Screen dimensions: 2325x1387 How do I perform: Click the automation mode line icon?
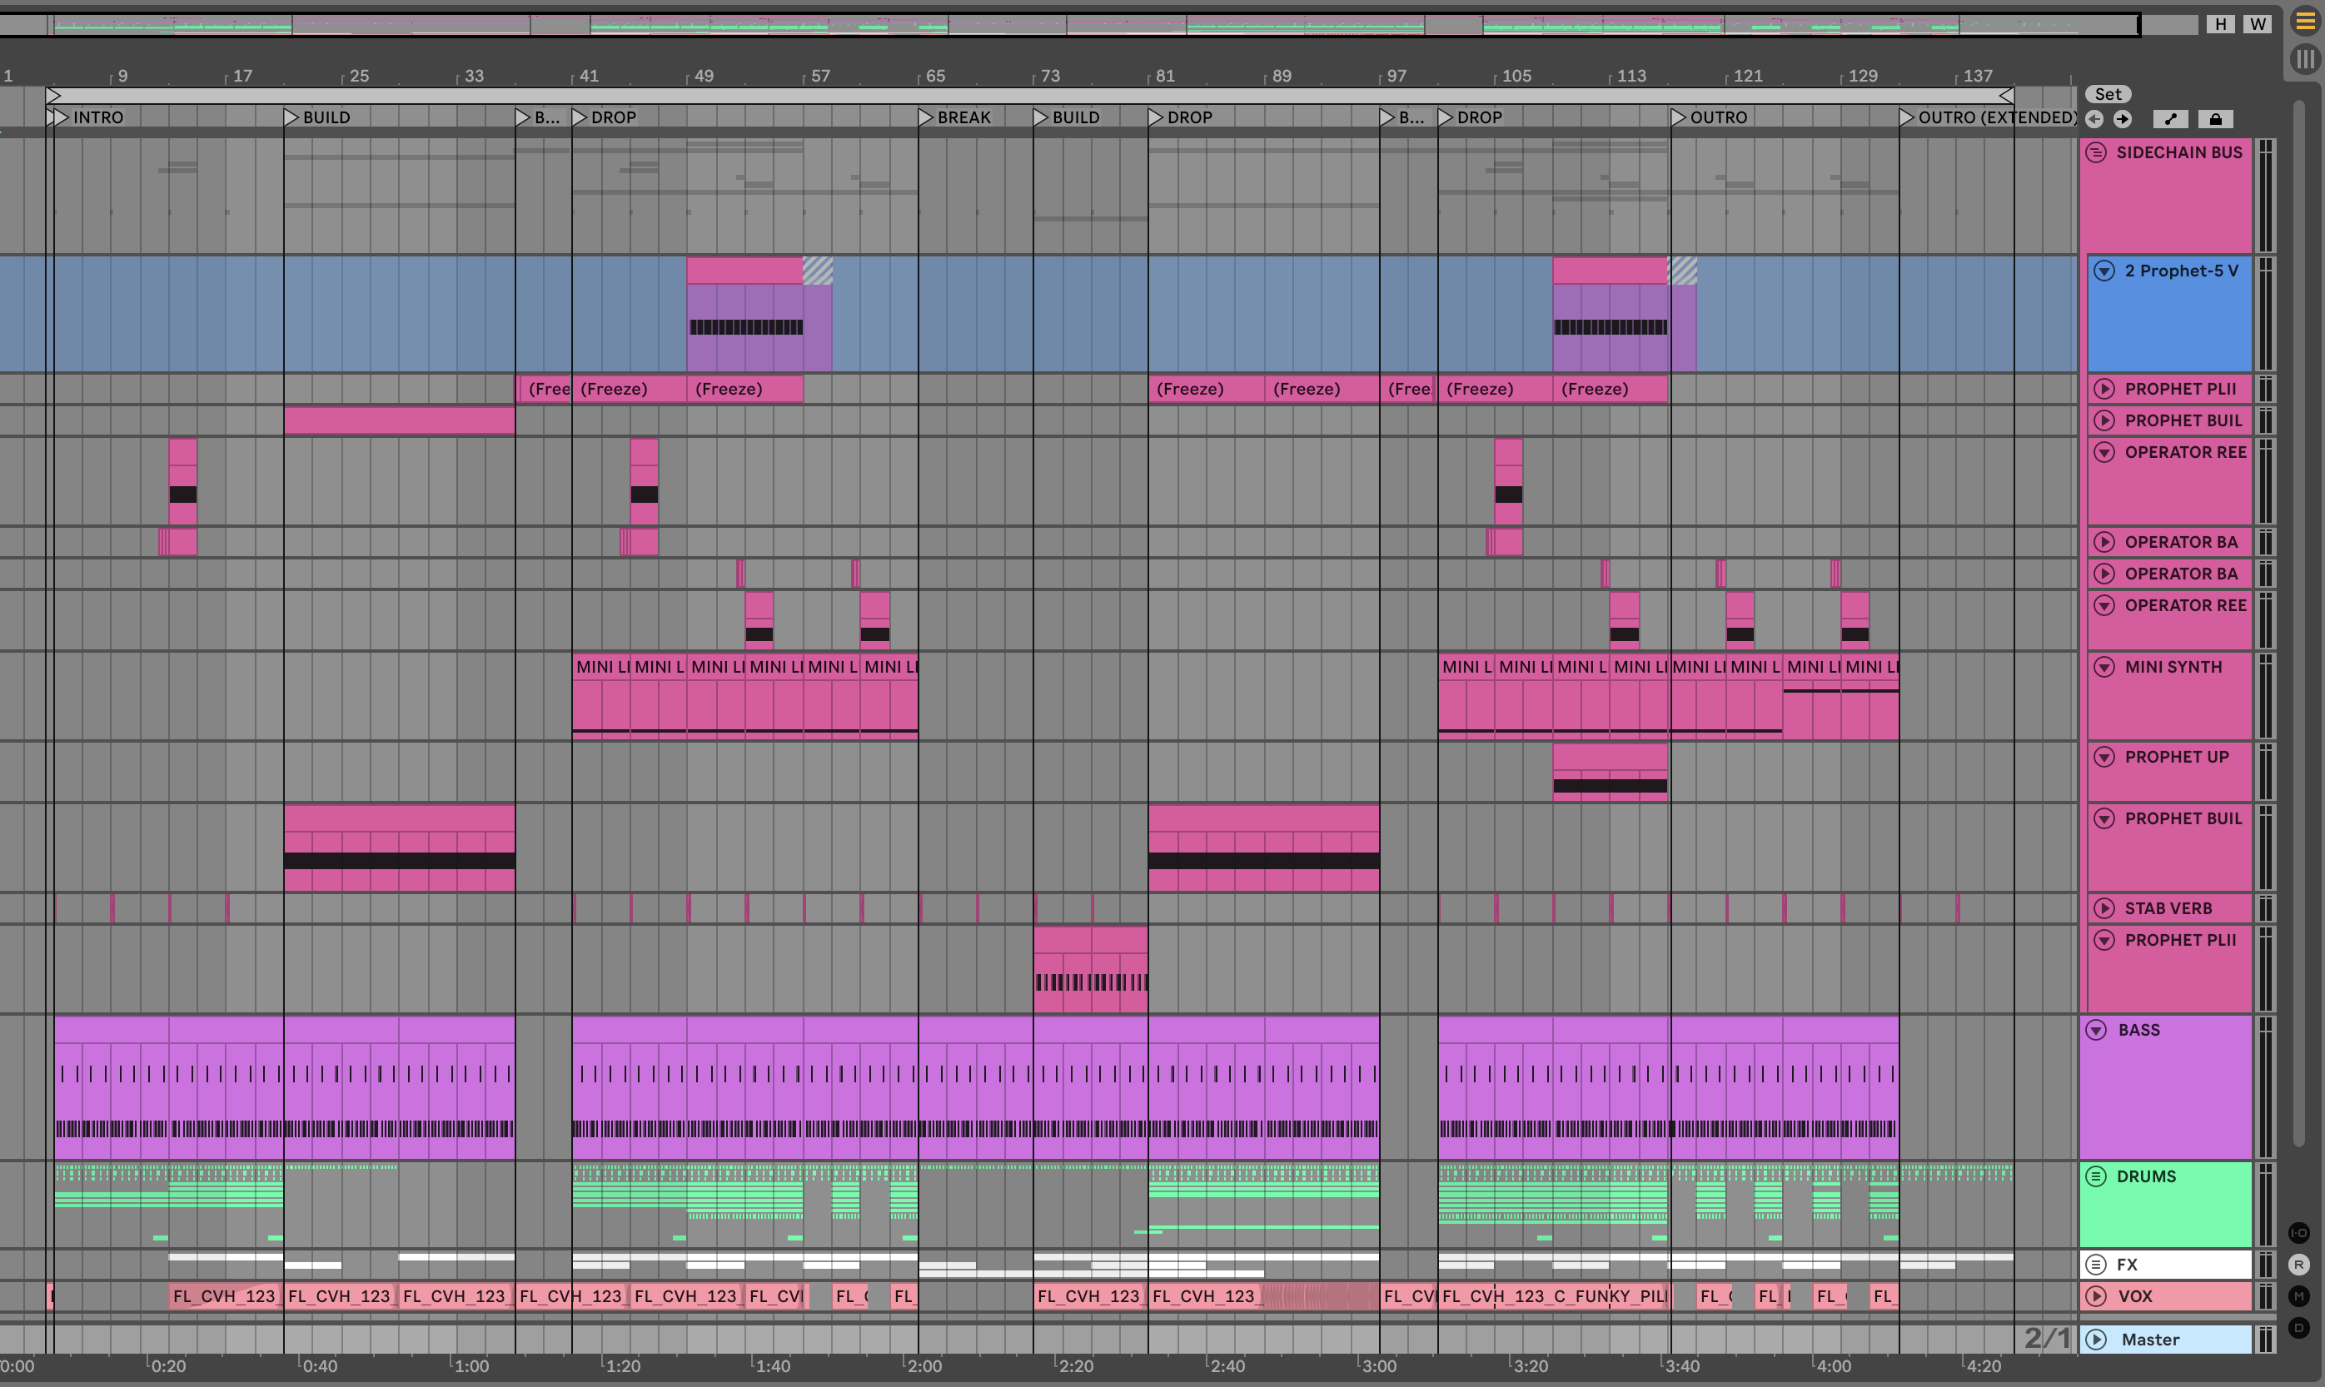(2171, 119)
